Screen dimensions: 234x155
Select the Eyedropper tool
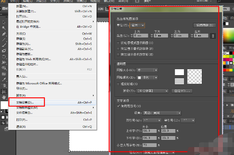click(x=4, y=79)
